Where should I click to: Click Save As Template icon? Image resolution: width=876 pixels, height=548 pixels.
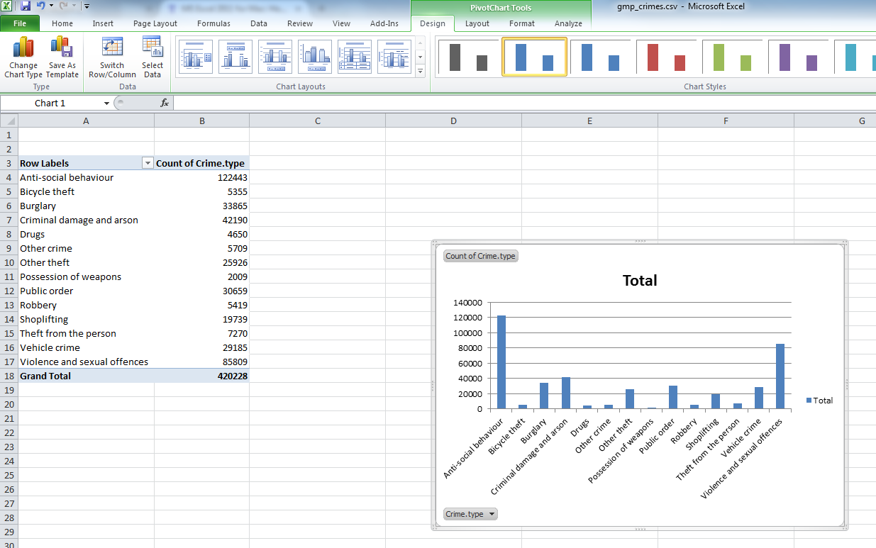click(x=62, y=48)
